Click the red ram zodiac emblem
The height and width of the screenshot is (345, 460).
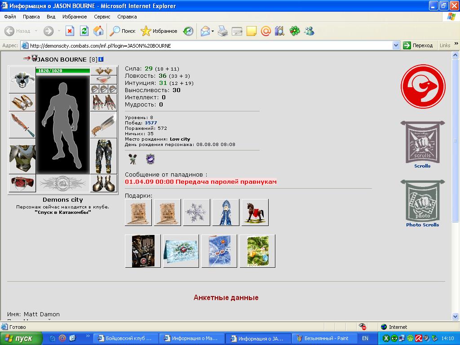[x=423, y=87]
